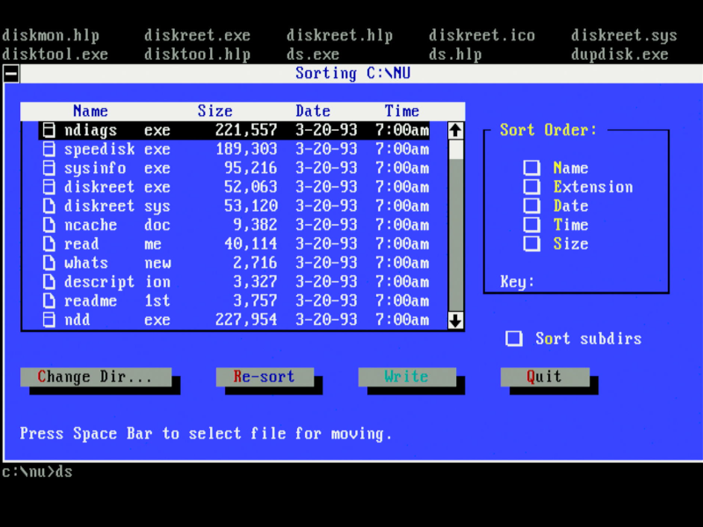Viewport: 703px width, 527px height.
Task: Click the Date column header
Action: (x=313, y=112)
